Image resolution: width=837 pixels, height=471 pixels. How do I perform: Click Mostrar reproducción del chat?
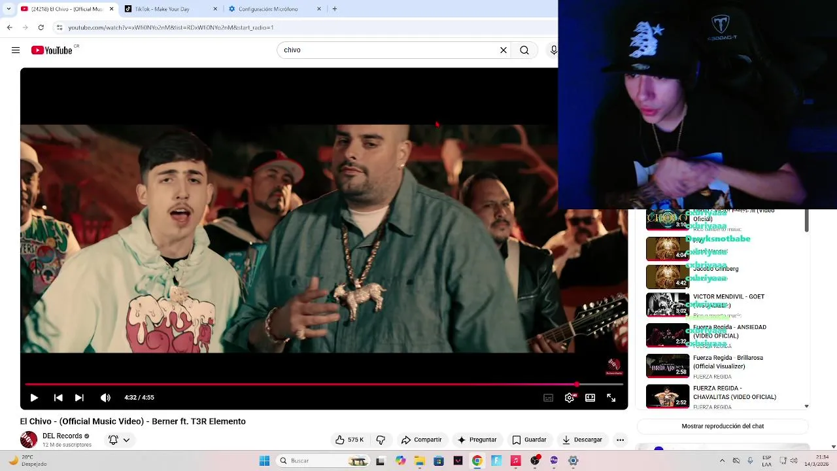723,426
